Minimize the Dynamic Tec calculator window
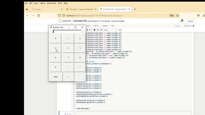This screenshot has width=205, height=115. tap(69, 27)
